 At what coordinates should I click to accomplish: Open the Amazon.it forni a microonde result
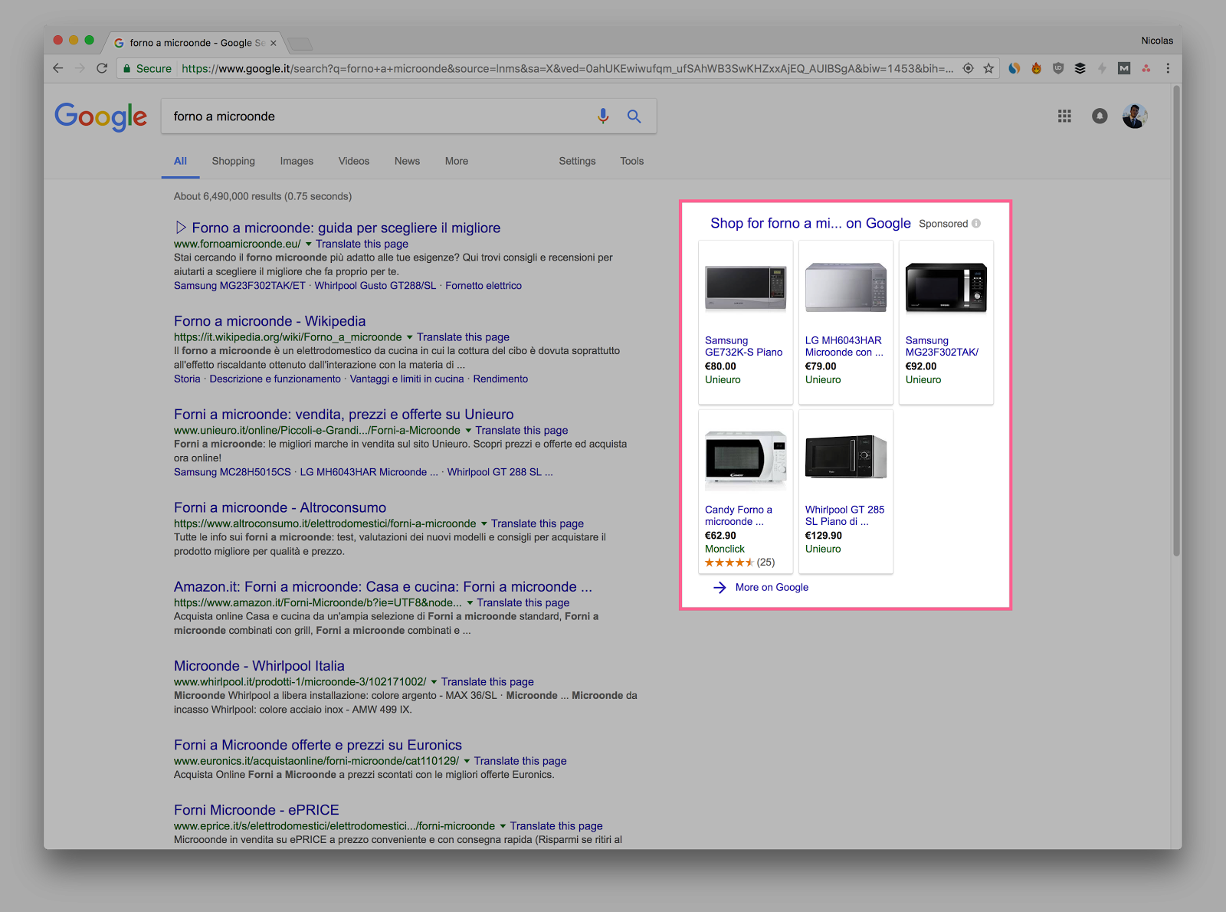(x=383, y=587)
